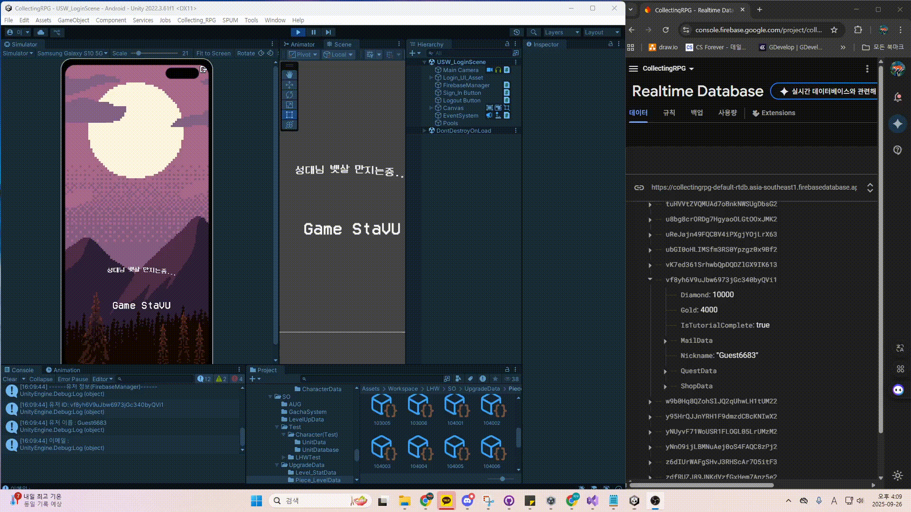
Task: Select the Rect tool in Scene toolbar
Action: (289, 115)
